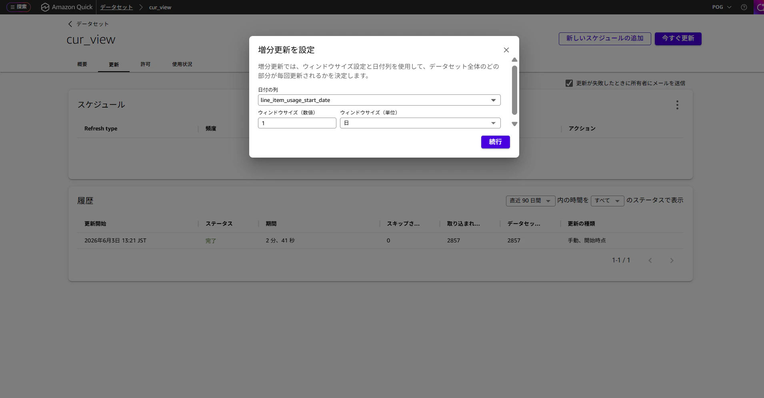764x398 pixels.
Task: Click the データセット breadcrumb link
Action: click(x=116, y=7)
